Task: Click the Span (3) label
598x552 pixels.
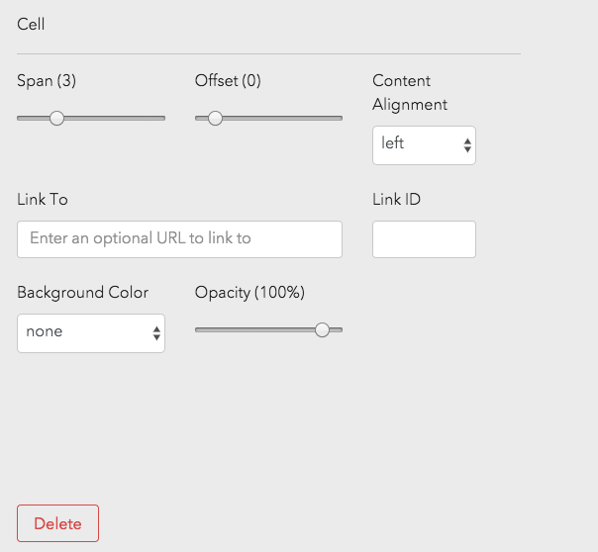Action: point(47,81)
